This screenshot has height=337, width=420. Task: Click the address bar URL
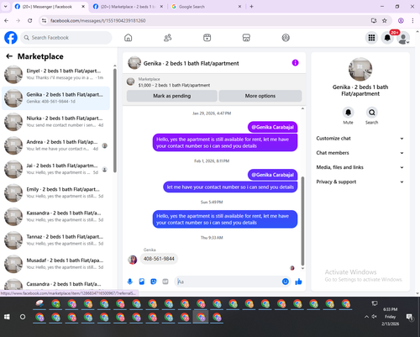click(x=98, y=21)
